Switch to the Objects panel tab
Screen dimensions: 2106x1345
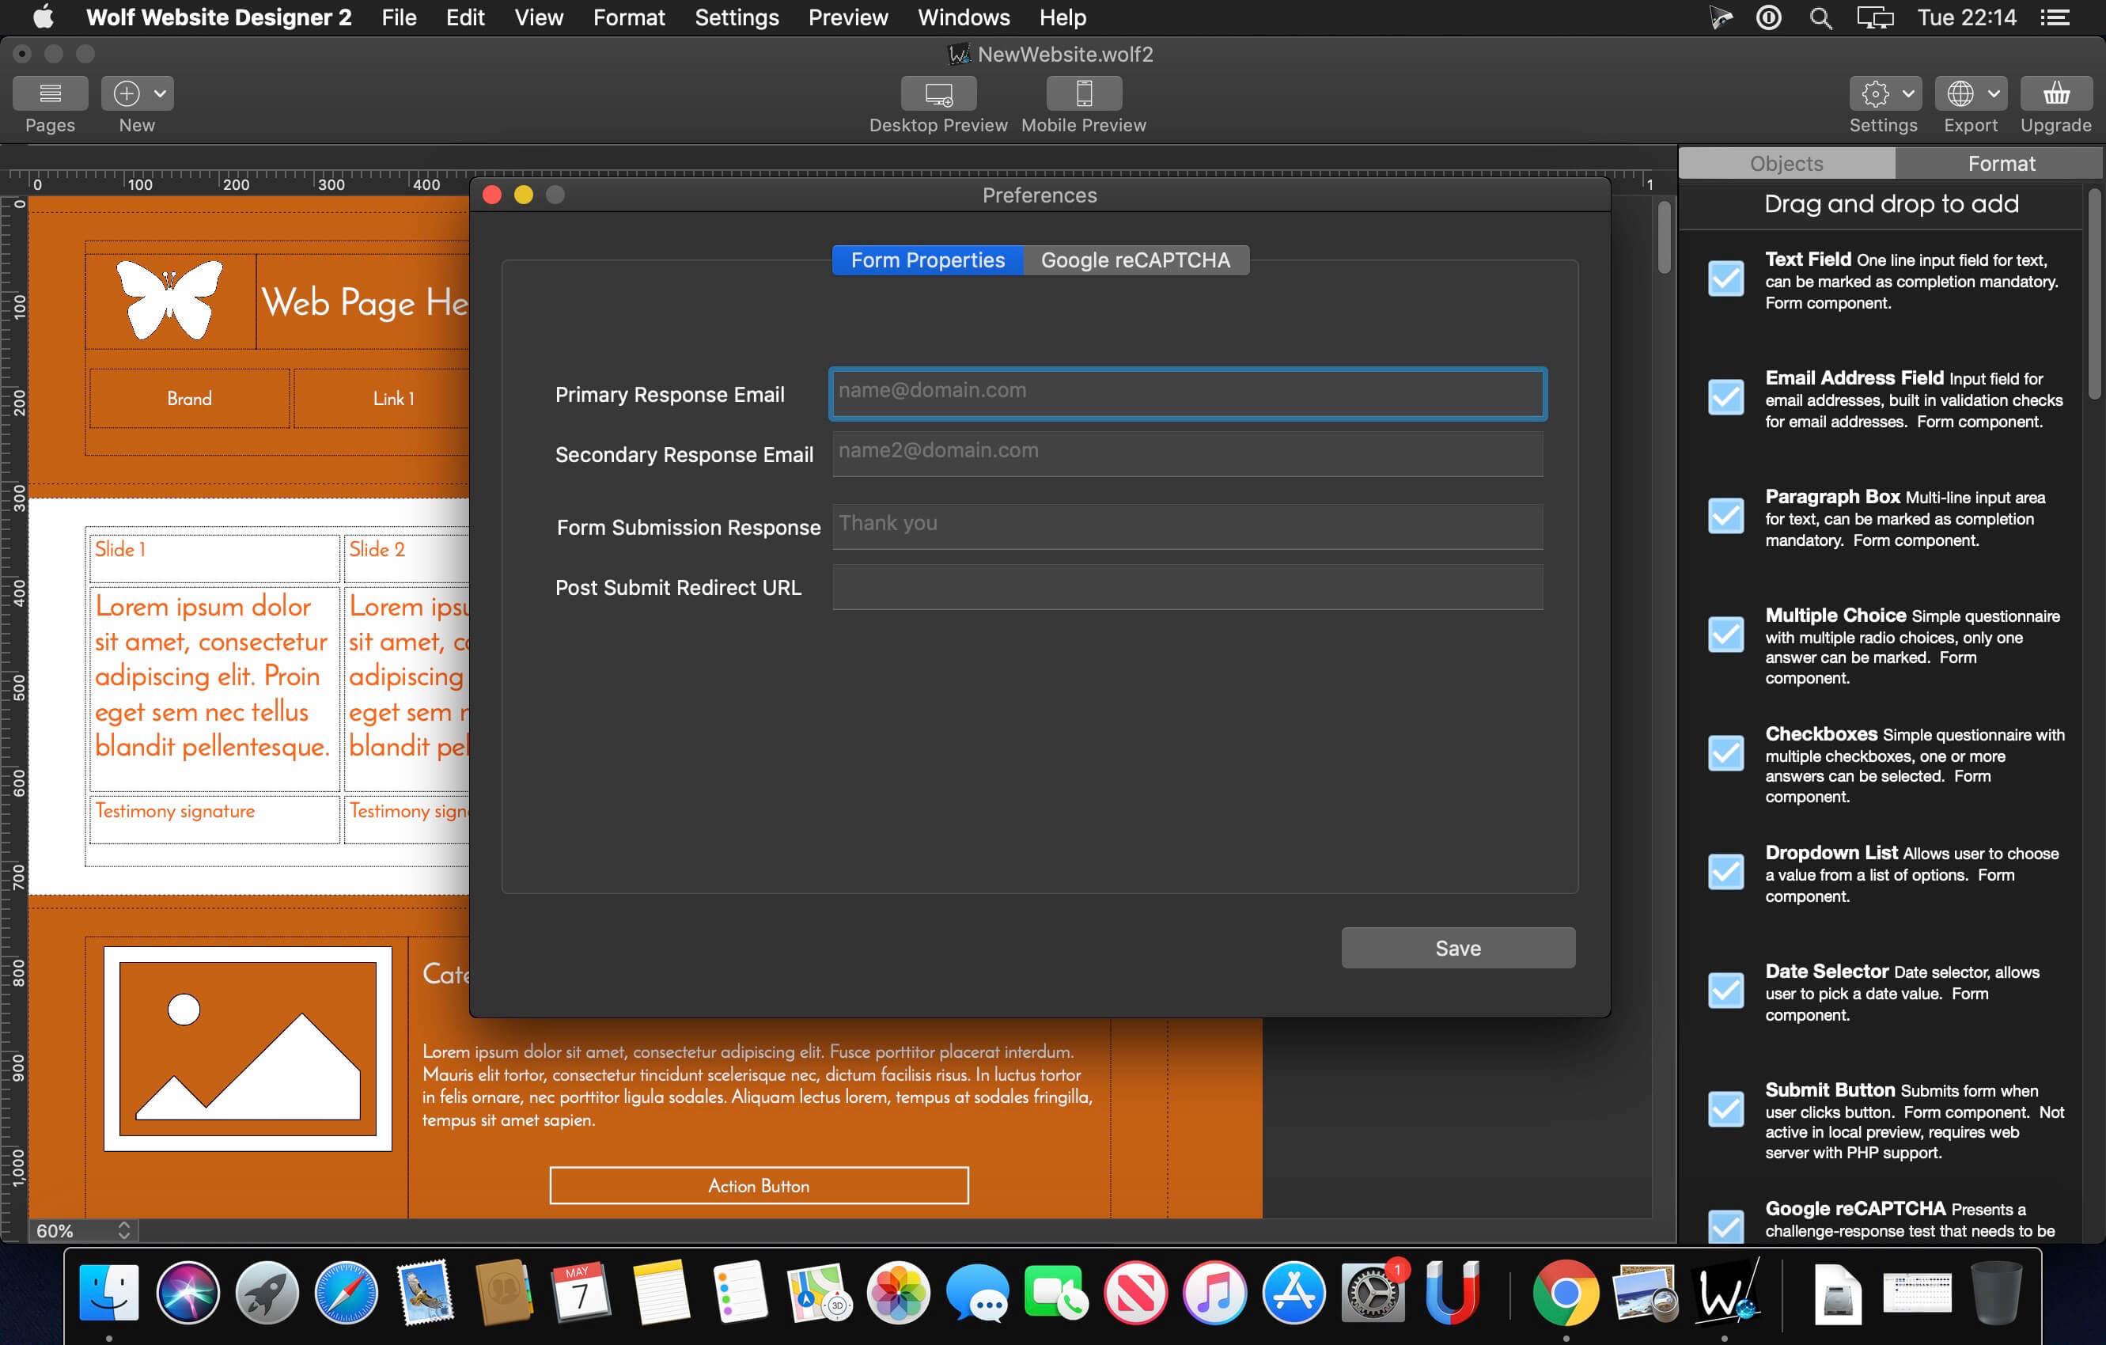(1786, 164)
